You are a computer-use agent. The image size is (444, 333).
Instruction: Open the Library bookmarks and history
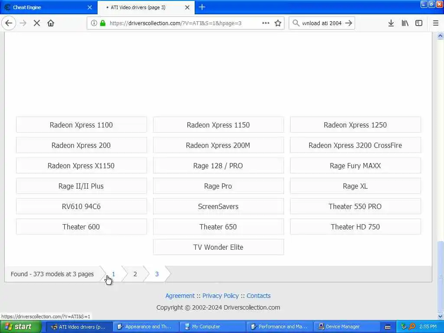(405, 23)
